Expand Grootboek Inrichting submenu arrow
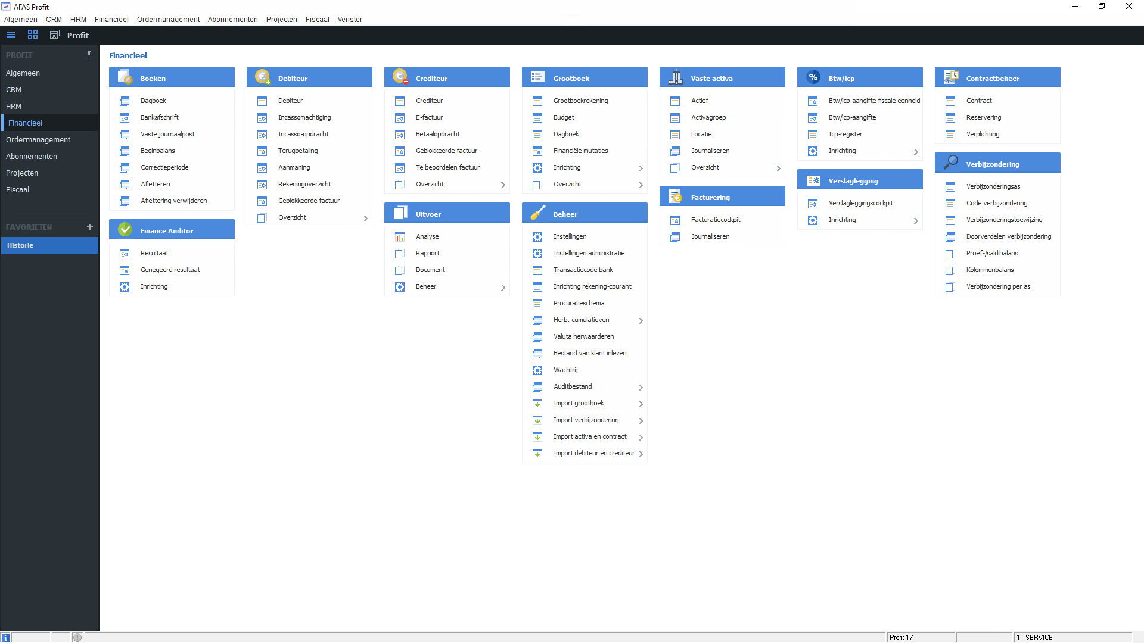This screenshot has width=1144, height=643. pos(641,168)
